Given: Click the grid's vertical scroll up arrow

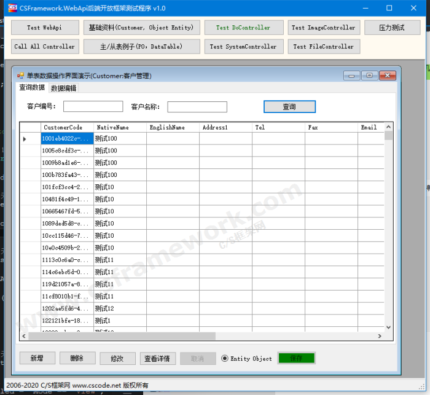Looking at the screenshot, I should point(388,127).
